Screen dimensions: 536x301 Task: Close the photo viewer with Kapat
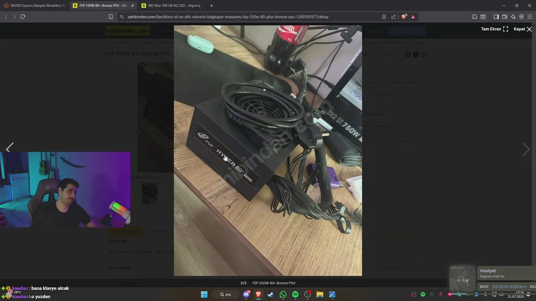tap(523, 29)
